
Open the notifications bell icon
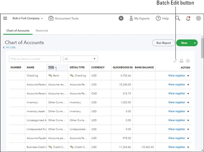point(188,18)
